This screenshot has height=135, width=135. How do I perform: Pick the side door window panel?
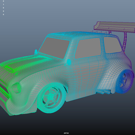pos(88,49)
